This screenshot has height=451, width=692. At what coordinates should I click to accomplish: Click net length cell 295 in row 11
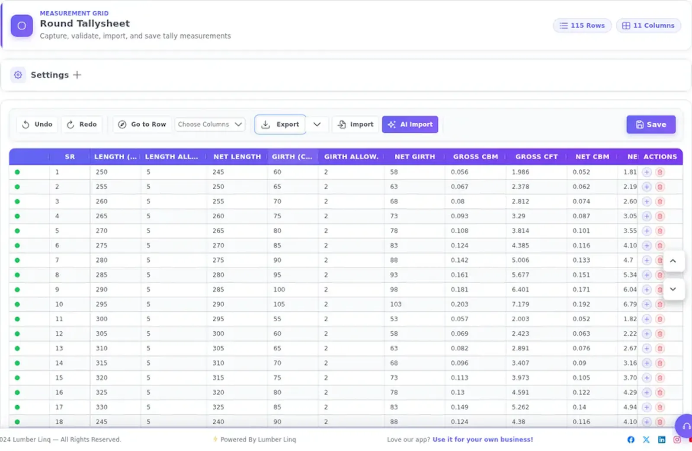coord(237,319)
